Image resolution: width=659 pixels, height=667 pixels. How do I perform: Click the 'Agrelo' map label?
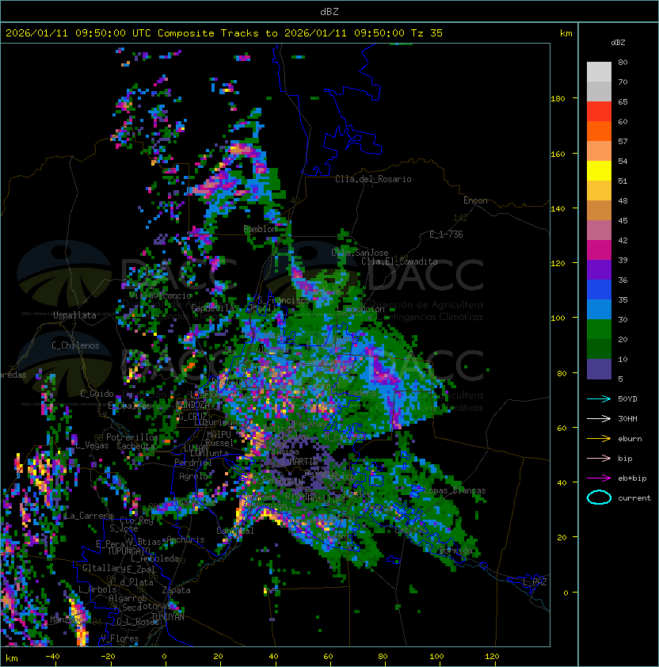click(x=193, y=476)
